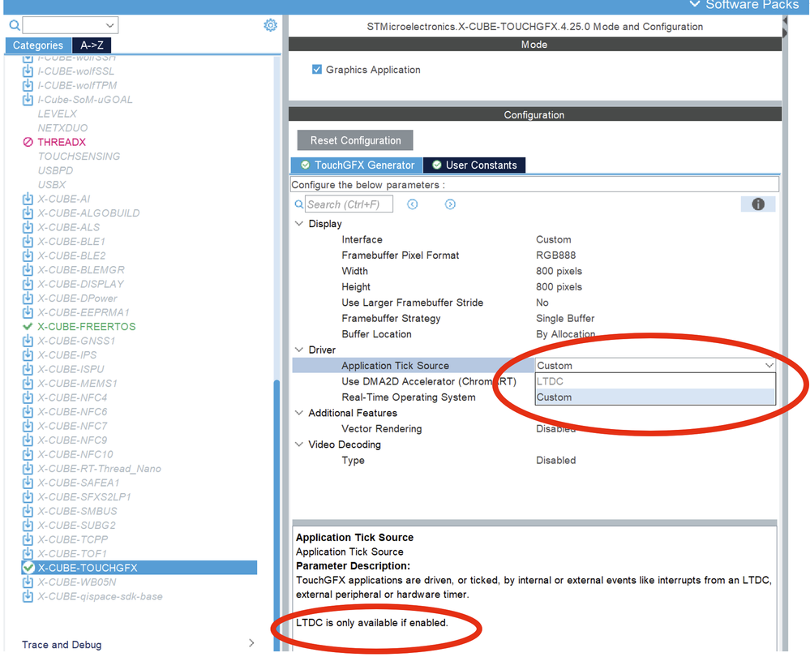Click the Reset Configuration button
810x657 pixels.
click(x=355, y=140)
